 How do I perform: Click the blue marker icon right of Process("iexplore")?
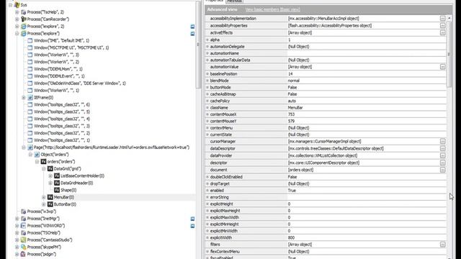[x=192, y=34]
